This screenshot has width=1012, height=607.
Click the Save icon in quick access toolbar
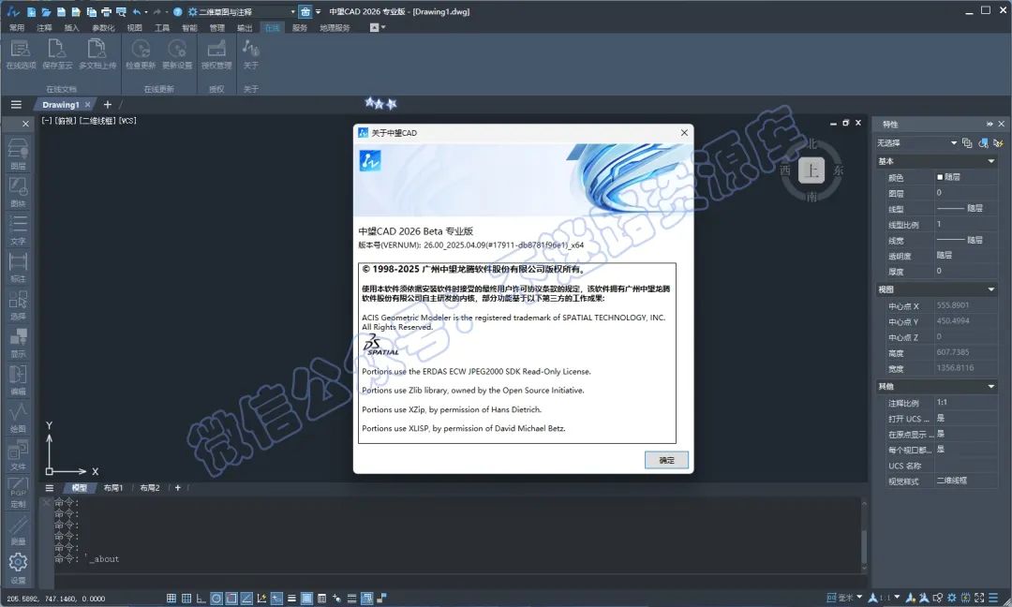pos(61,11)
